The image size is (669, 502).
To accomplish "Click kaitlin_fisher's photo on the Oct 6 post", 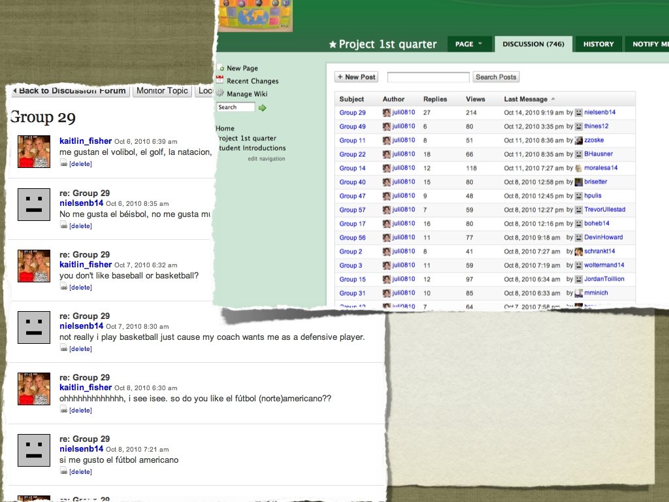I will click(x=34, y=152).
